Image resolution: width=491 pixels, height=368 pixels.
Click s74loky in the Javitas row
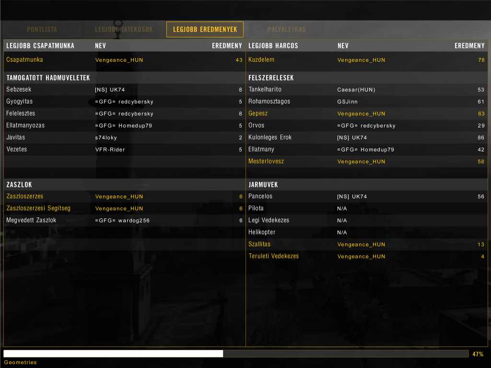click(105, 138)
